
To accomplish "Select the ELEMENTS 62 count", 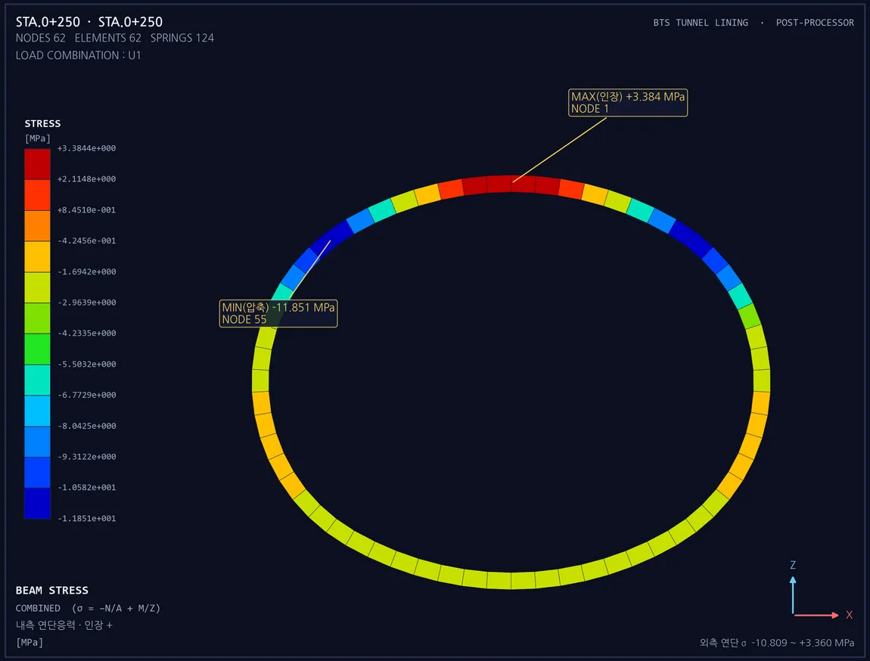I will (107, 38).
